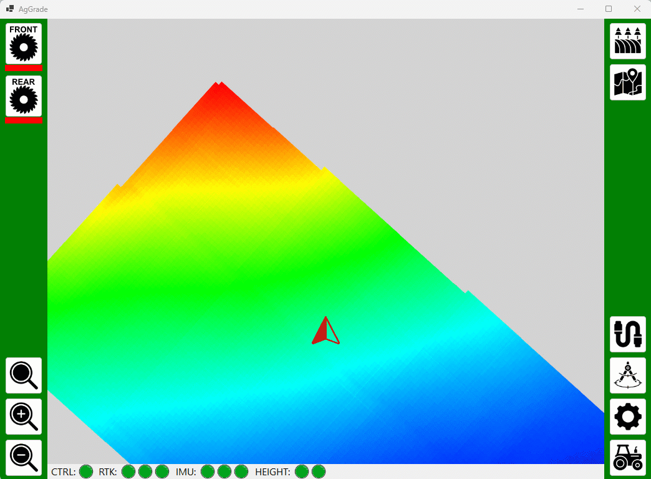Open the map with location pin icon

click(628, 82)
